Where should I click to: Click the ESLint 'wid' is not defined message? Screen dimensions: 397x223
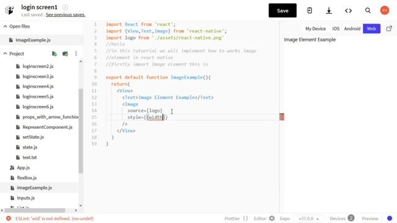(x=55, y=219)
